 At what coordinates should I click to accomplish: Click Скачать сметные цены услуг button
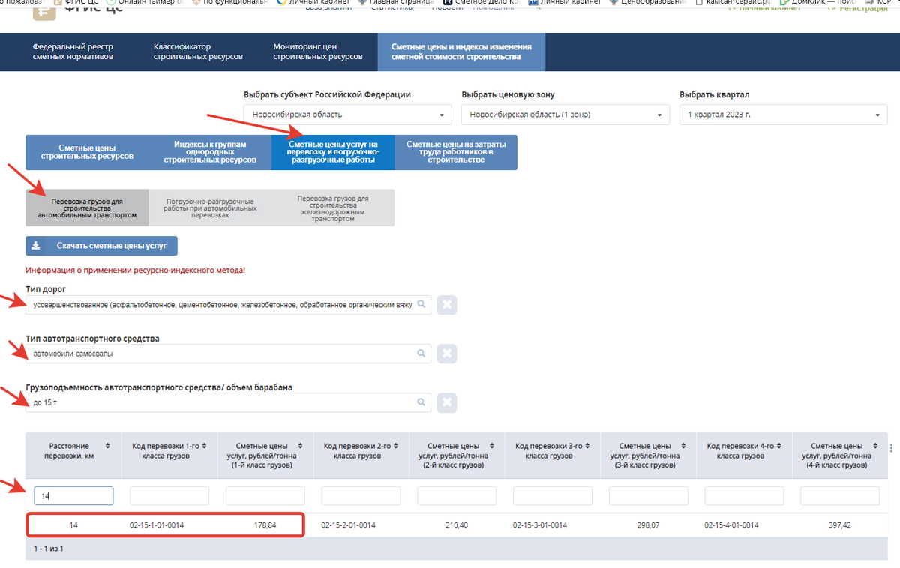click(101, 246)
